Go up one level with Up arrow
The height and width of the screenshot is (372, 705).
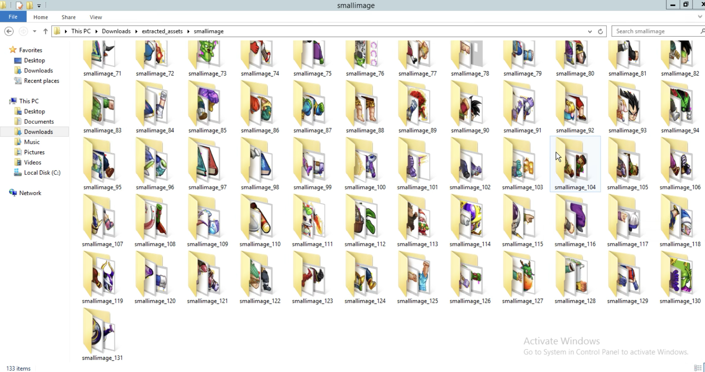click(45, 31)
